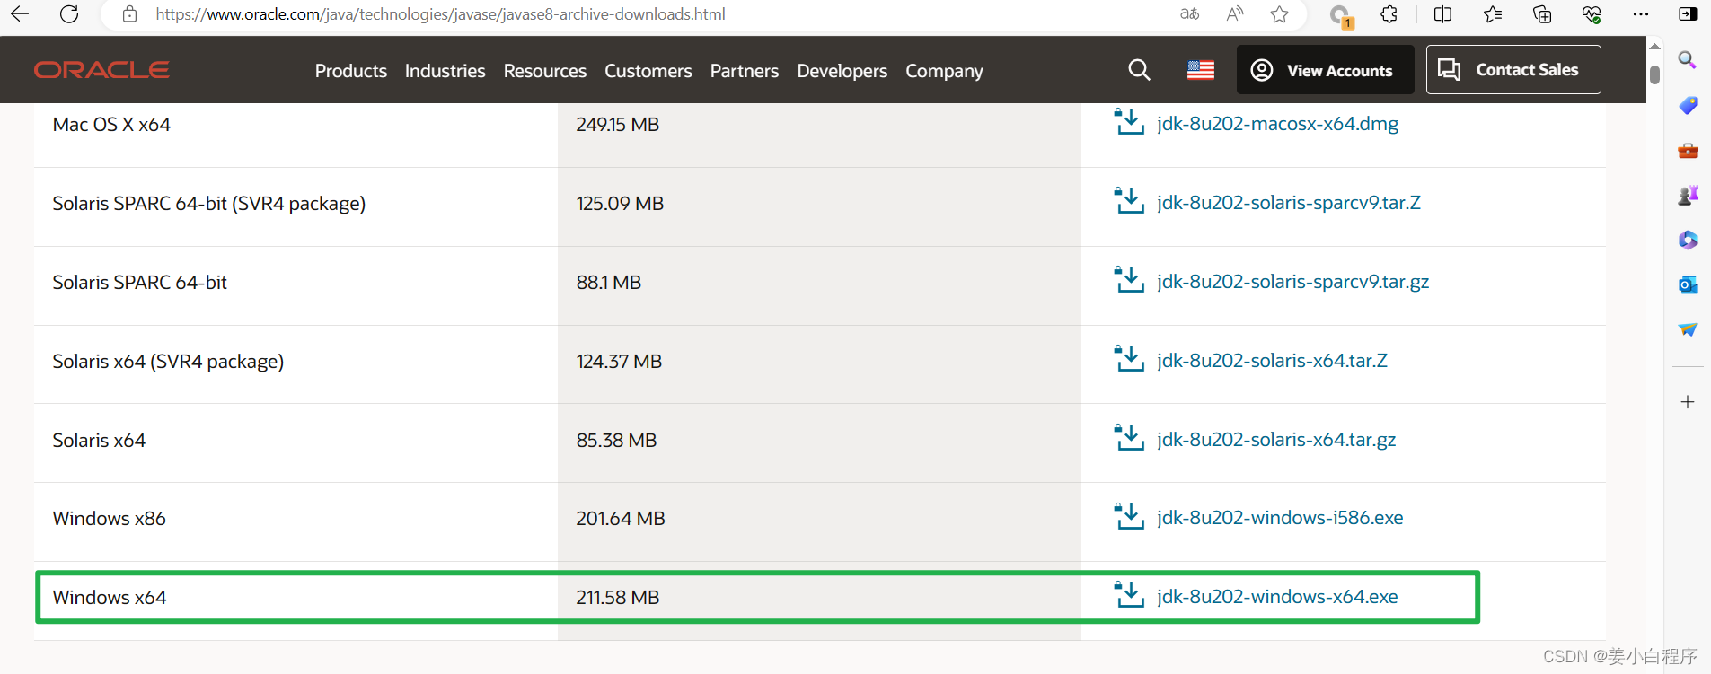The height and width of the screenshot is (674, 1711).
Task: Download jdk-8u202-solaris-x64.tar.gz link
Action: tap(1276, 440)
